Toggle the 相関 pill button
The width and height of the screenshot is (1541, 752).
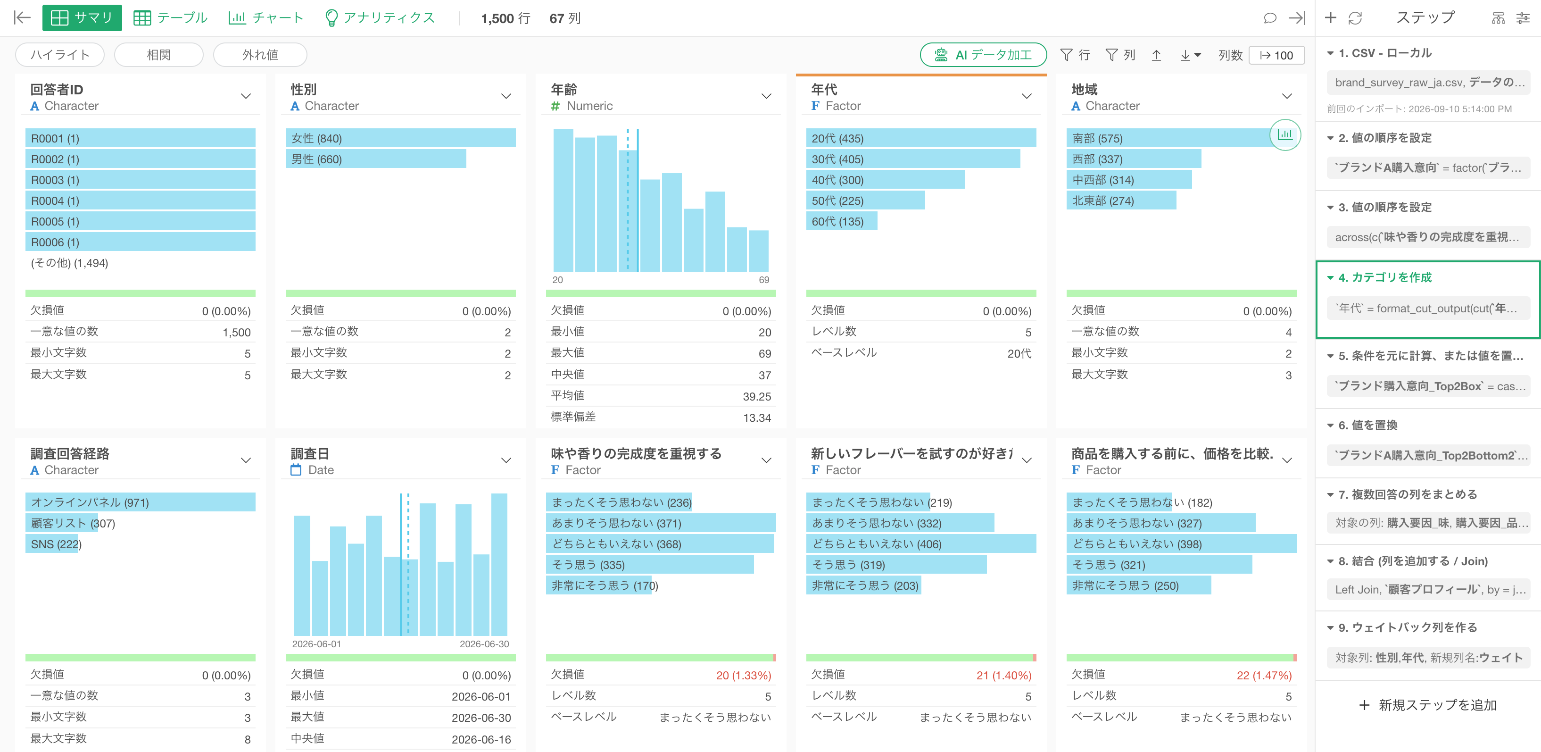(x=158, y=55)
